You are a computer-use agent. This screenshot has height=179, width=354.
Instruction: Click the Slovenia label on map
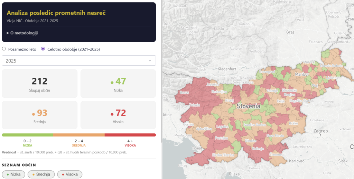click(x=248, y=106)
